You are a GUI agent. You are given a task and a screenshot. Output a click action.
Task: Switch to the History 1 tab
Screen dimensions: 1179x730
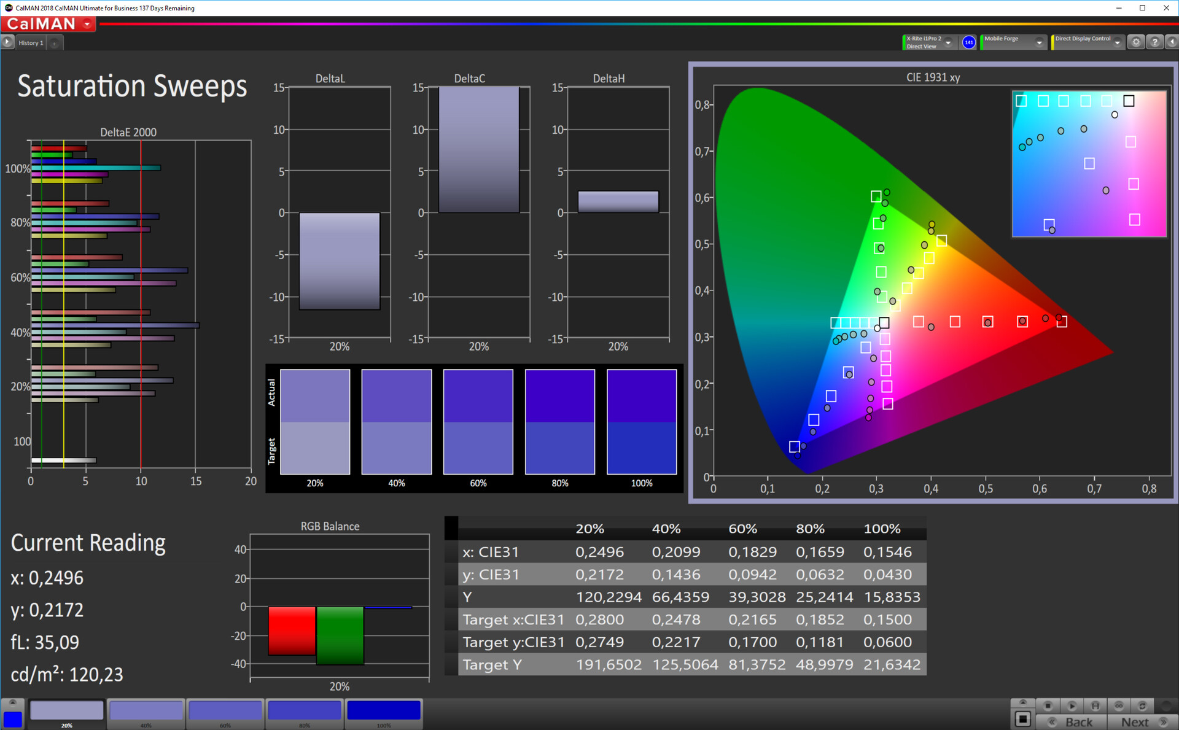pyautogui.click(x=31, y=43)
